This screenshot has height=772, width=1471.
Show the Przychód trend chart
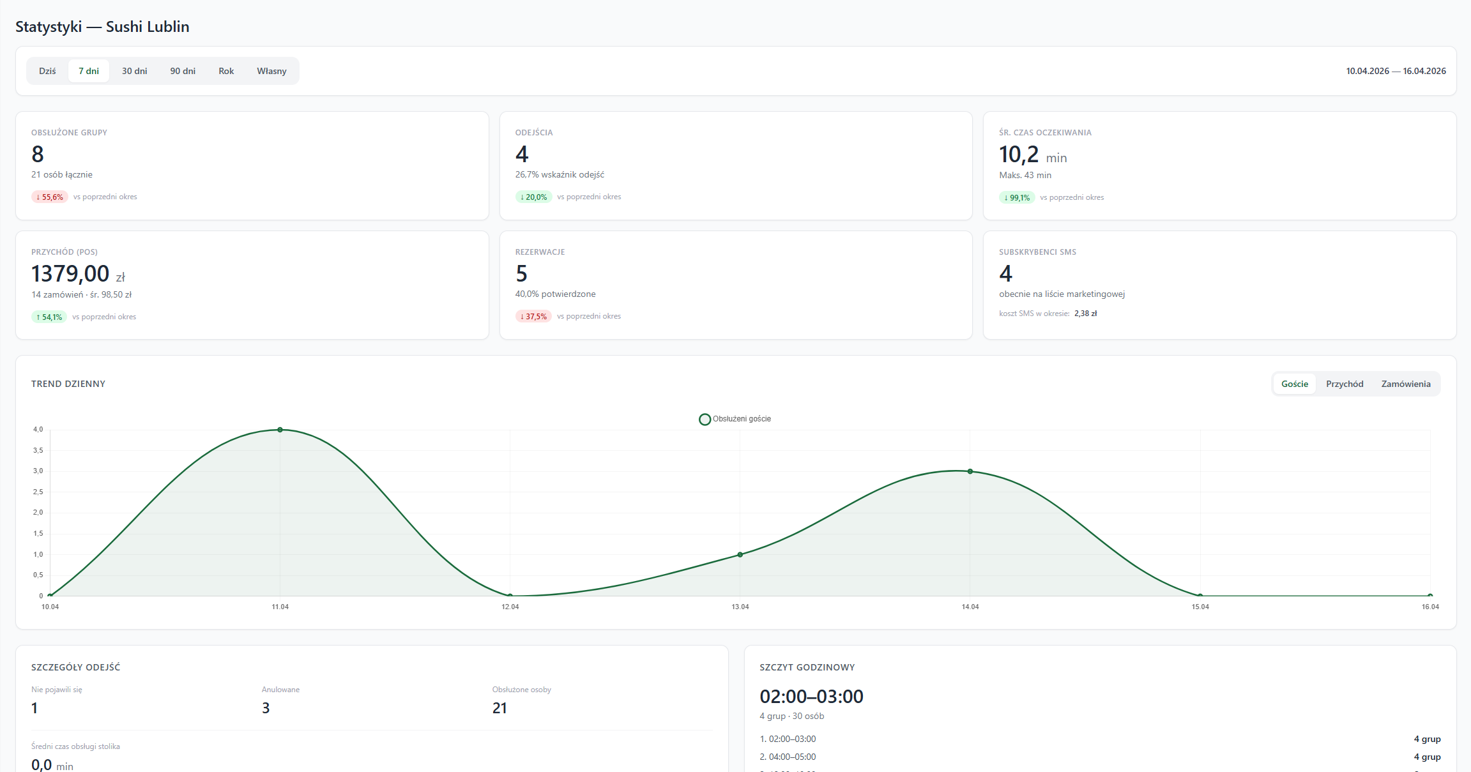[1344, 384]
